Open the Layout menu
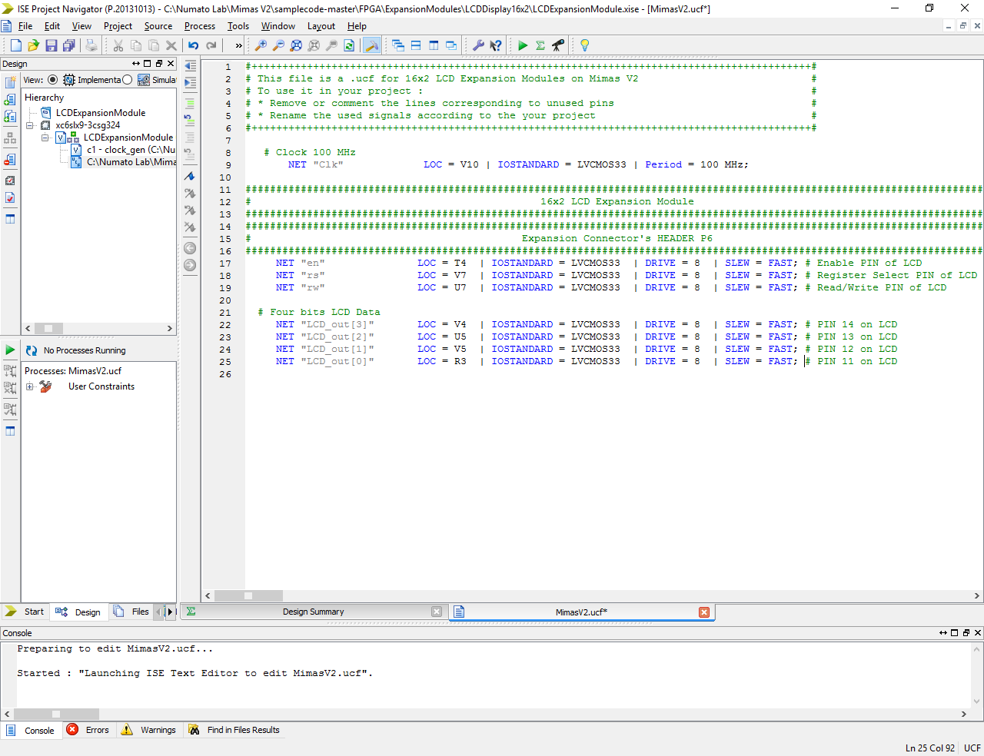This screenshot has width=984, height=756. tap(321, 26)
